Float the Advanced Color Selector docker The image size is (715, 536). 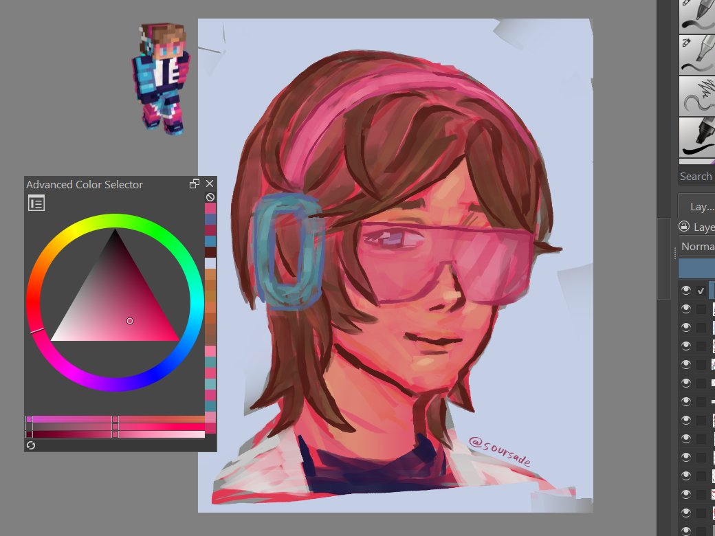pos(195,183)
